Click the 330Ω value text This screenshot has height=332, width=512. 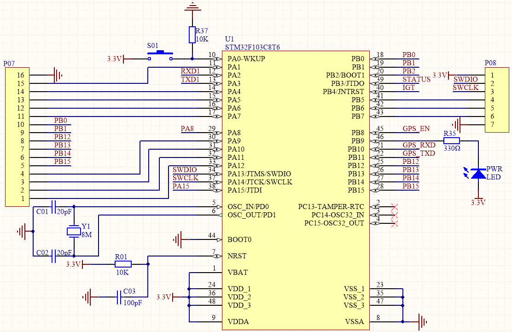[452, 149]
